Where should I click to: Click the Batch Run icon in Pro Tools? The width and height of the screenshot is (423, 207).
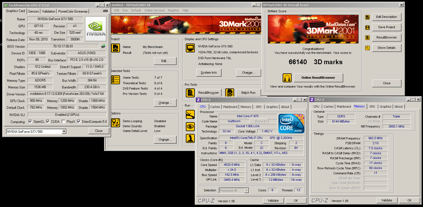tap(229, 93)
